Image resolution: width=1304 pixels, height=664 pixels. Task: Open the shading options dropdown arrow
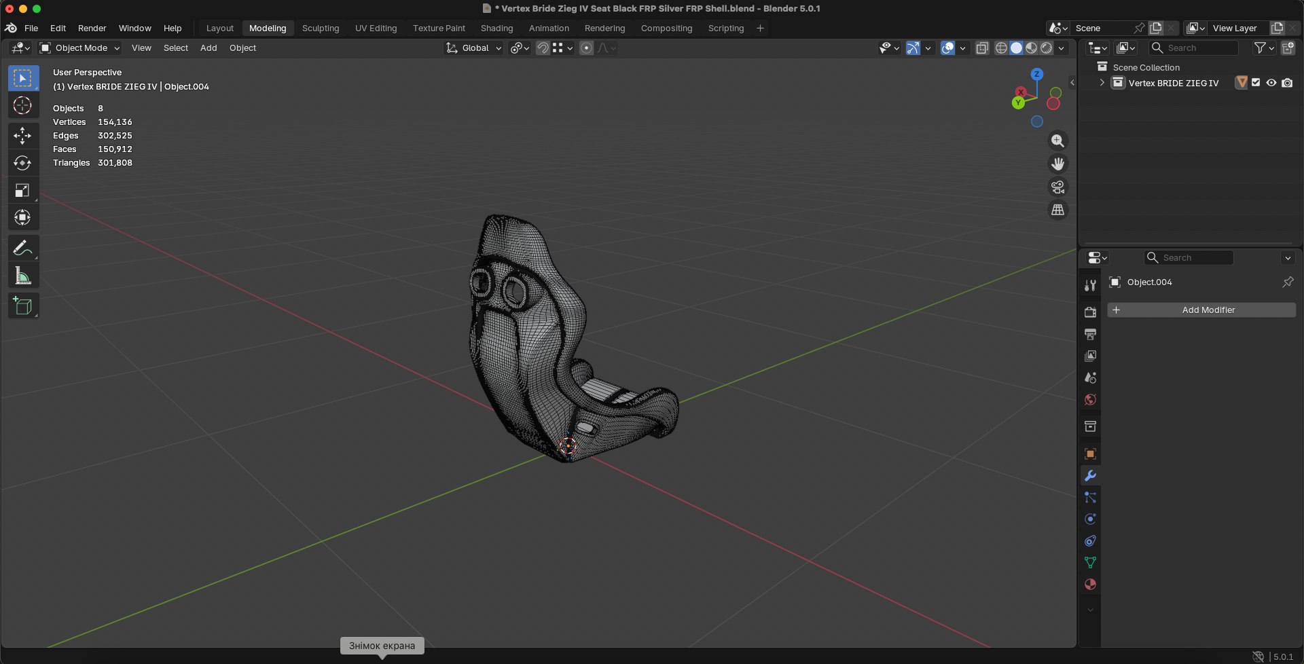coord(1062,48)
